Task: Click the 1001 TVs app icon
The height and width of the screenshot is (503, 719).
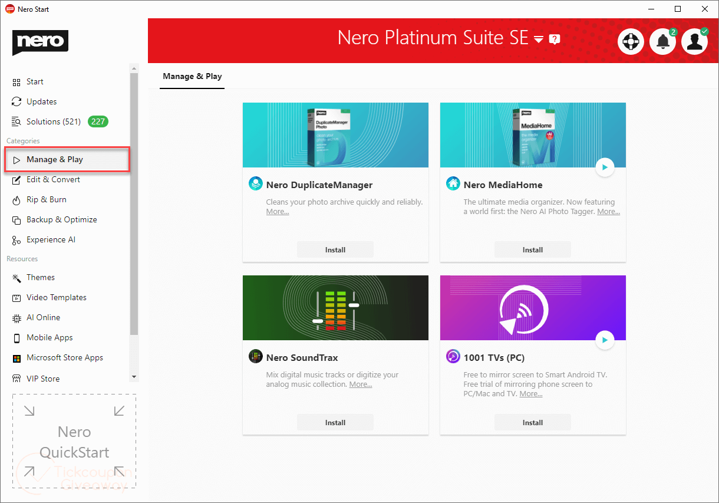Action: (453, 357)
